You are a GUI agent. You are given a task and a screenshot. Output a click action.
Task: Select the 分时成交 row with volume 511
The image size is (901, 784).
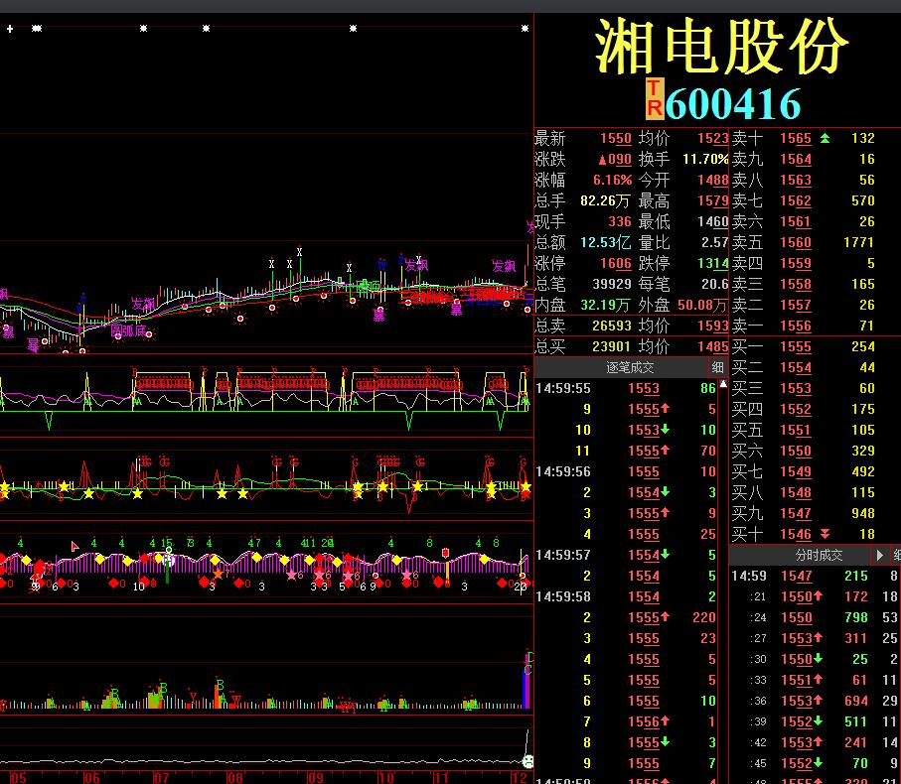click(x=816, y=721)
